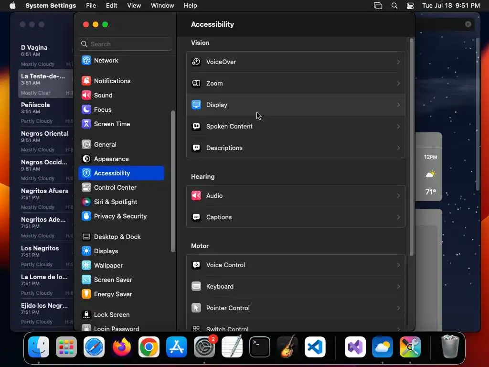Open the View menu

pyautogui.click(x=134, y=6)
